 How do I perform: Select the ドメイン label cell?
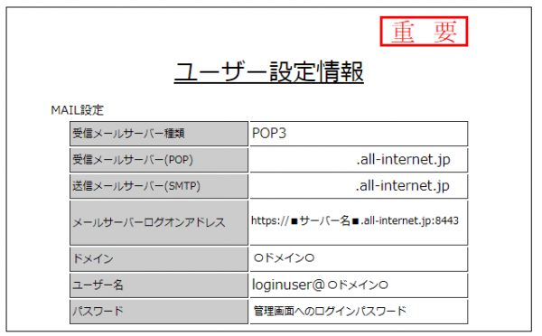(x=159, y=259)
